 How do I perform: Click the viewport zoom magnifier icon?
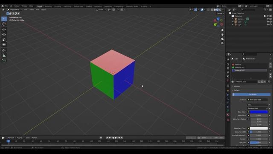[222, 30]
